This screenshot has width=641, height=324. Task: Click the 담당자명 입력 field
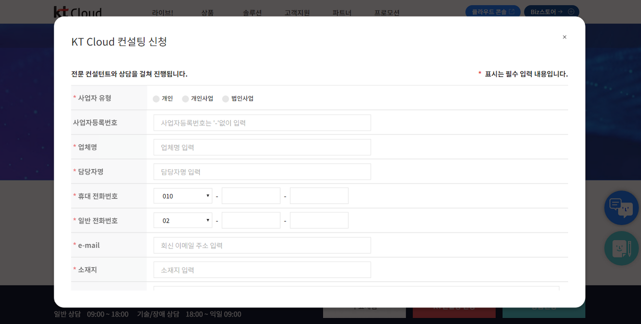[262, 171]
